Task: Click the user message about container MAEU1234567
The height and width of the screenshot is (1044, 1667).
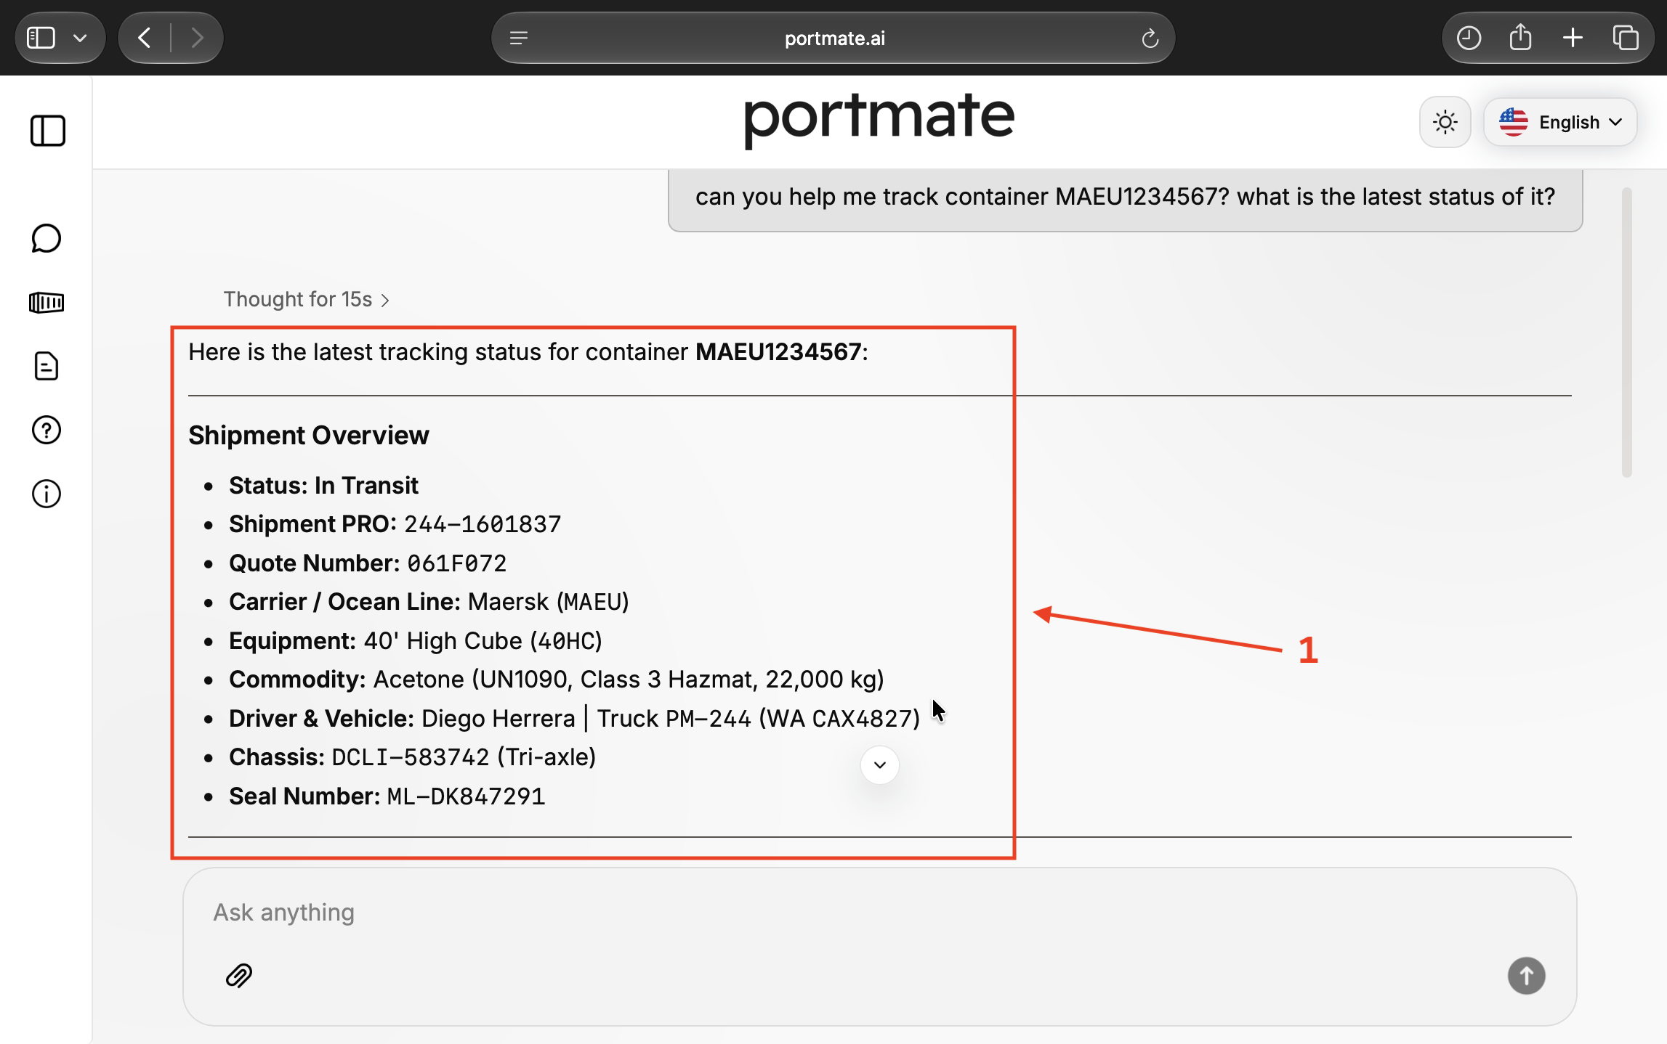Action: 1125,197
